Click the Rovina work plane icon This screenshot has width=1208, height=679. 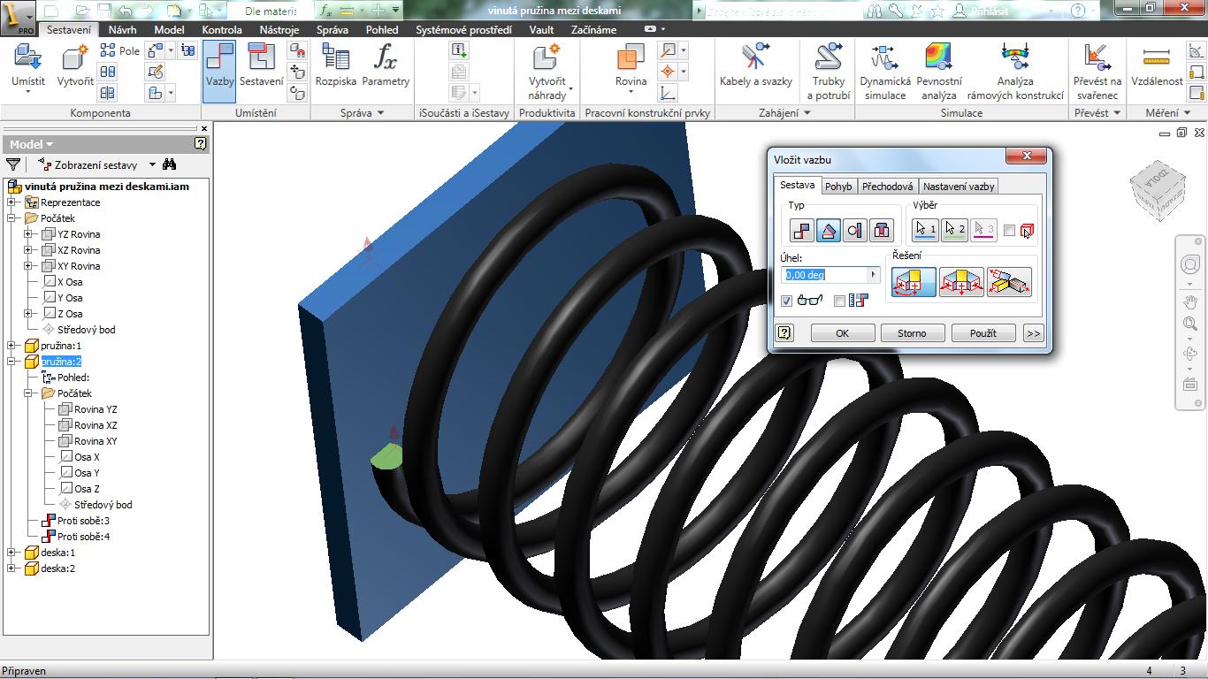point(631,58)
